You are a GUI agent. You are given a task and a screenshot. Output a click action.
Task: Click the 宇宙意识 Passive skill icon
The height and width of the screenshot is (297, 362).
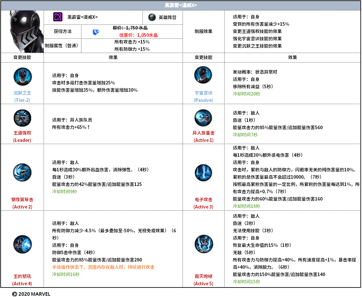pyautogui.click(x=203, y=75)
